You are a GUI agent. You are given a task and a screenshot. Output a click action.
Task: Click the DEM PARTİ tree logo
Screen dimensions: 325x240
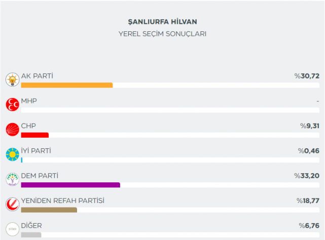point(12,179)
